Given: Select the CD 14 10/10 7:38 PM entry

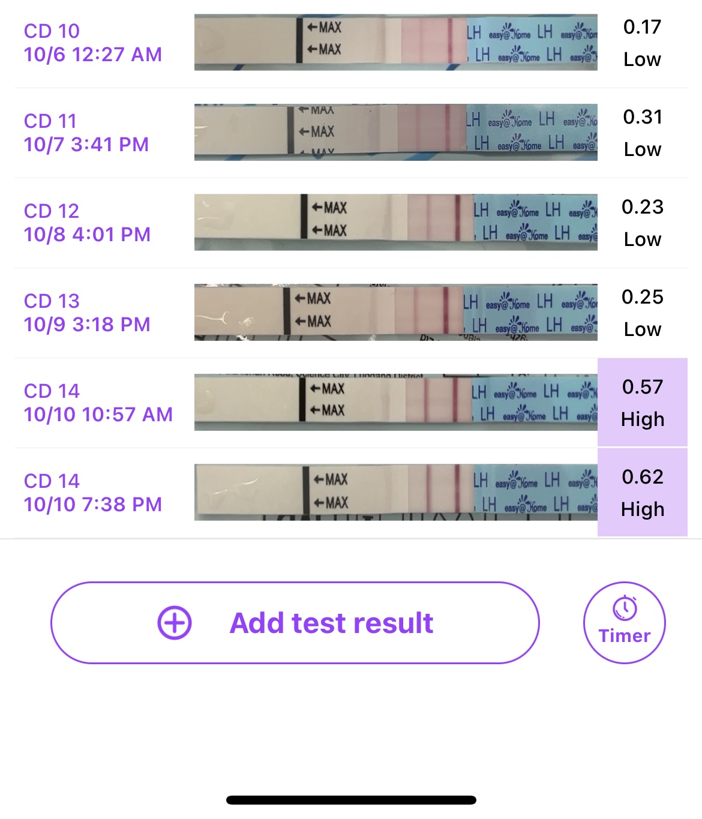Looking at the screenshot, I should point(93,493).
